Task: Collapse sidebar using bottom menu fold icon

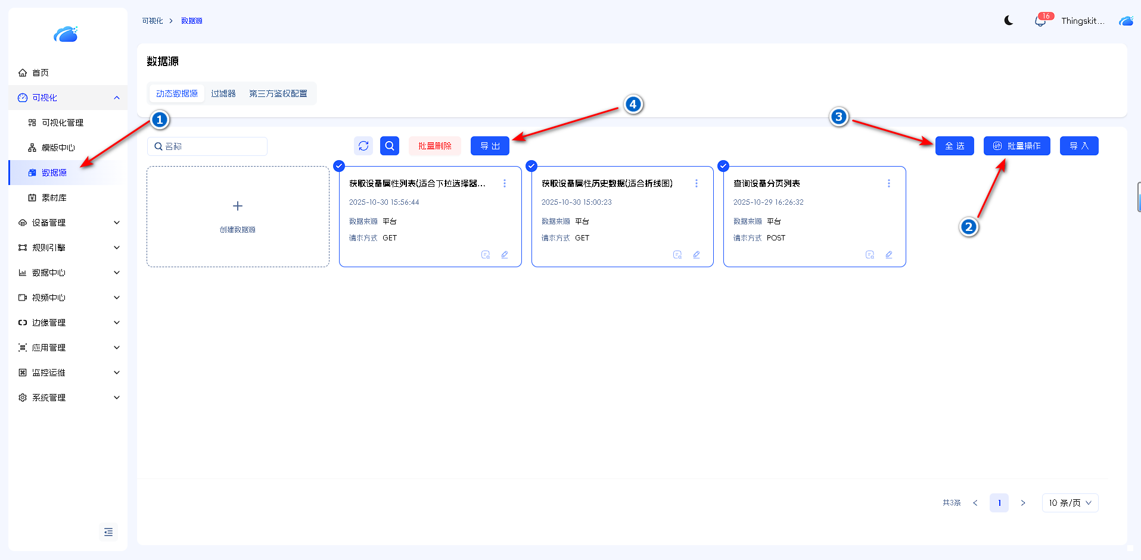Action: (x=108, y=532)
